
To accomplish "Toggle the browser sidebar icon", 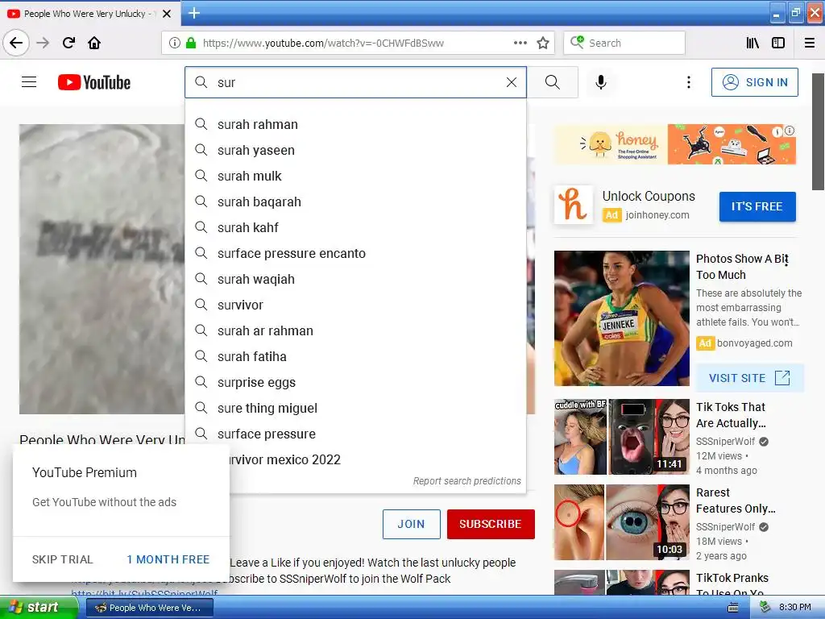I will point(778,44).
